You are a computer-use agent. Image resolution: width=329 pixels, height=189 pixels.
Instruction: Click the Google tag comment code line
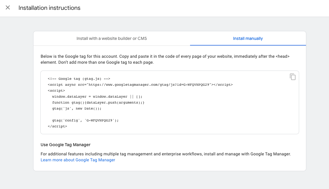(79, 79)
